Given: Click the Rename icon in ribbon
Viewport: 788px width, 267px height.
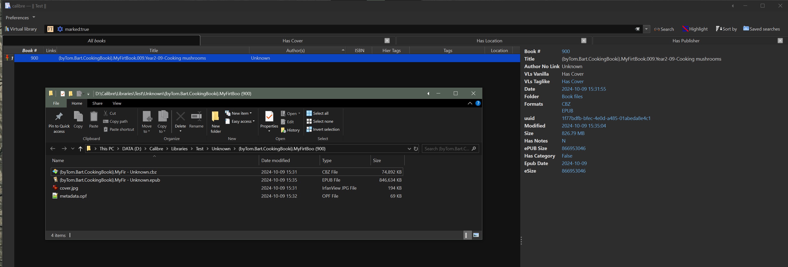Looking at the screenshot, I should tap(196, 117).
